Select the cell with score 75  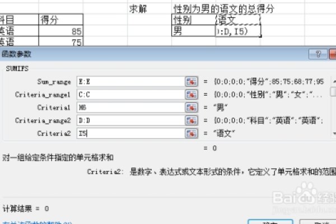tap(61, 41)
